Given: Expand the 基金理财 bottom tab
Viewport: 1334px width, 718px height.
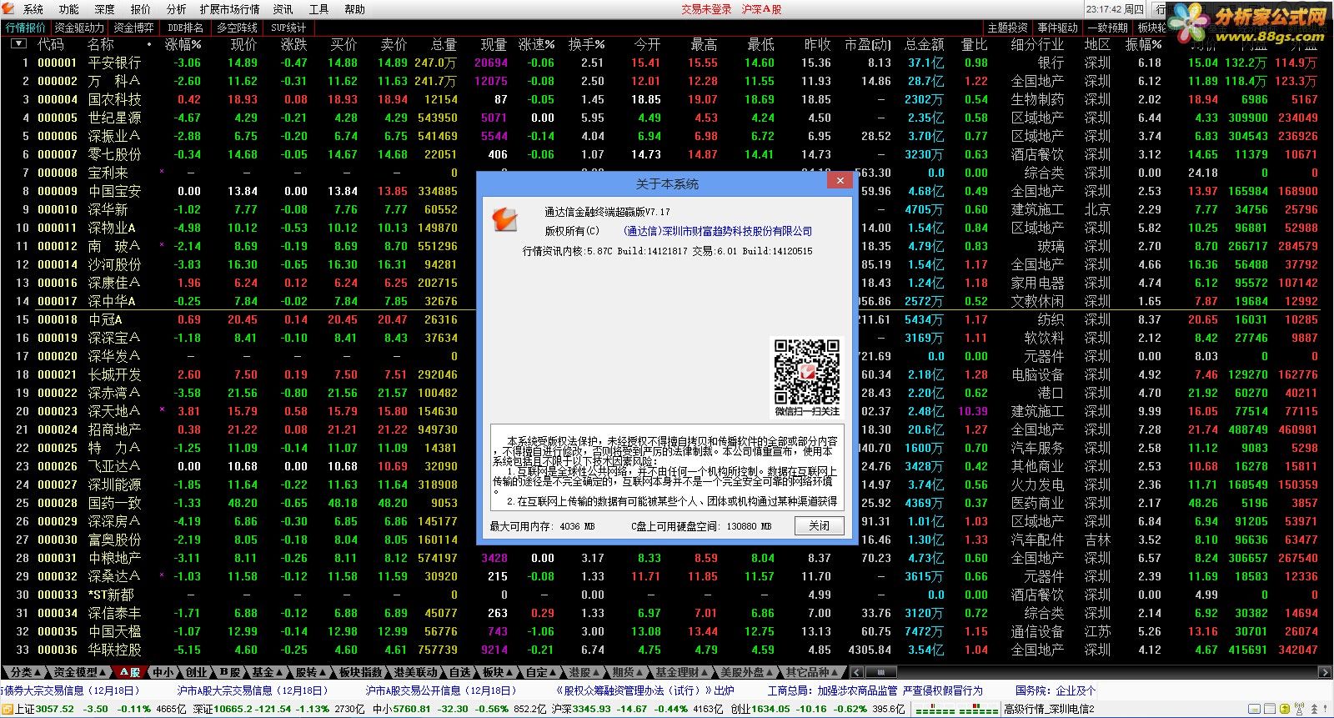Looking at the screenshot, I should [x=681, y=672].
